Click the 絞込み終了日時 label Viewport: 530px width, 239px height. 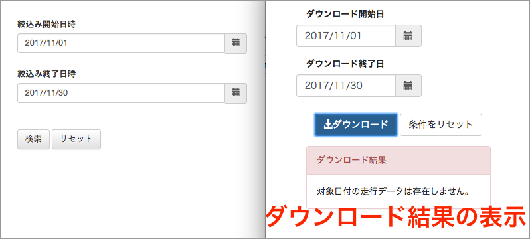(x=46, y=74)
